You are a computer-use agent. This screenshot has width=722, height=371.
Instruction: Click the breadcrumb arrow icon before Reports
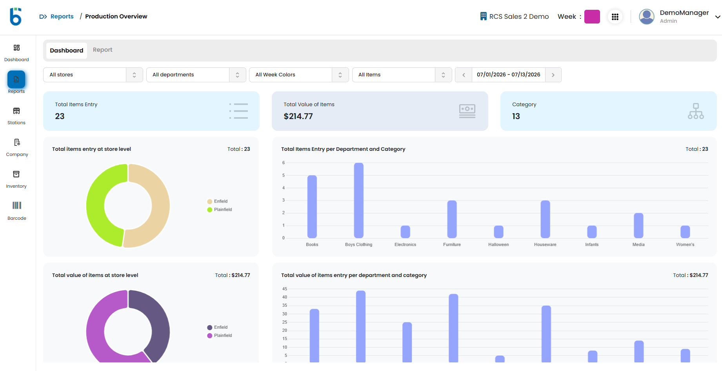[43, 16]
